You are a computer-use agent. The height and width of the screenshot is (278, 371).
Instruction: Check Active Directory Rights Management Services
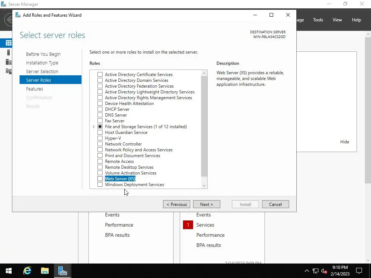100,98
